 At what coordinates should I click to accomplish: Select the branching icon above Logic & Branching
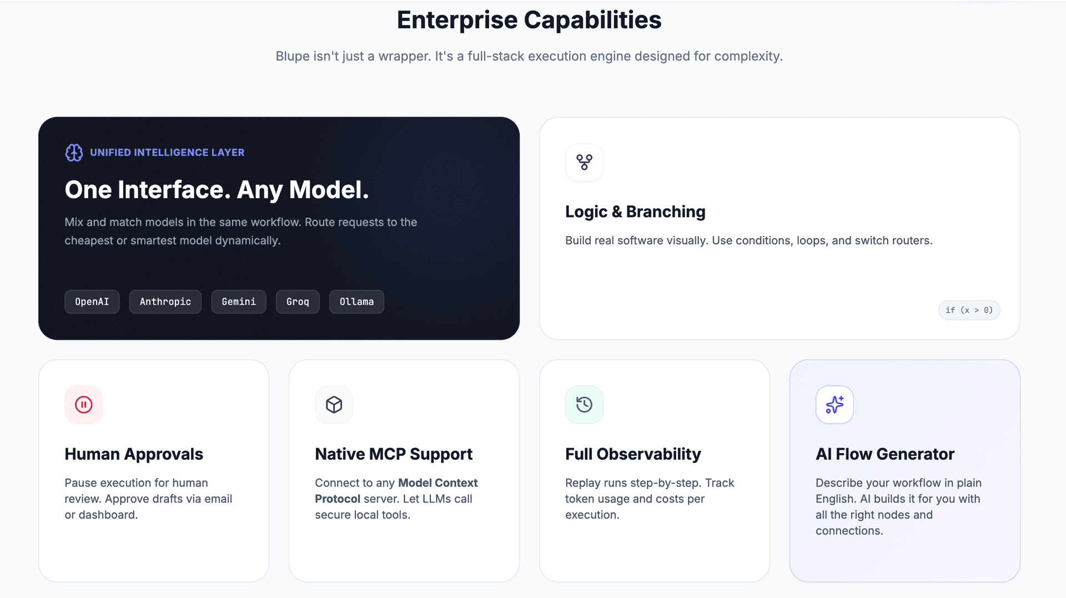click(584, 162)
